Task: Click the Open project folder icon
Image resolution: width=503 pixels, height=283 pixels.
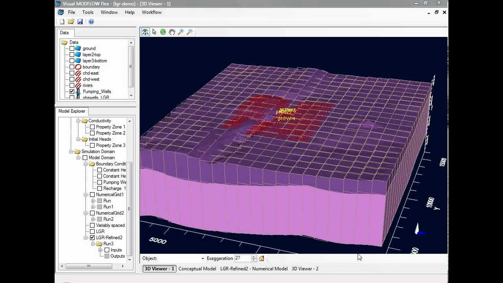Action: pos(71,22)
